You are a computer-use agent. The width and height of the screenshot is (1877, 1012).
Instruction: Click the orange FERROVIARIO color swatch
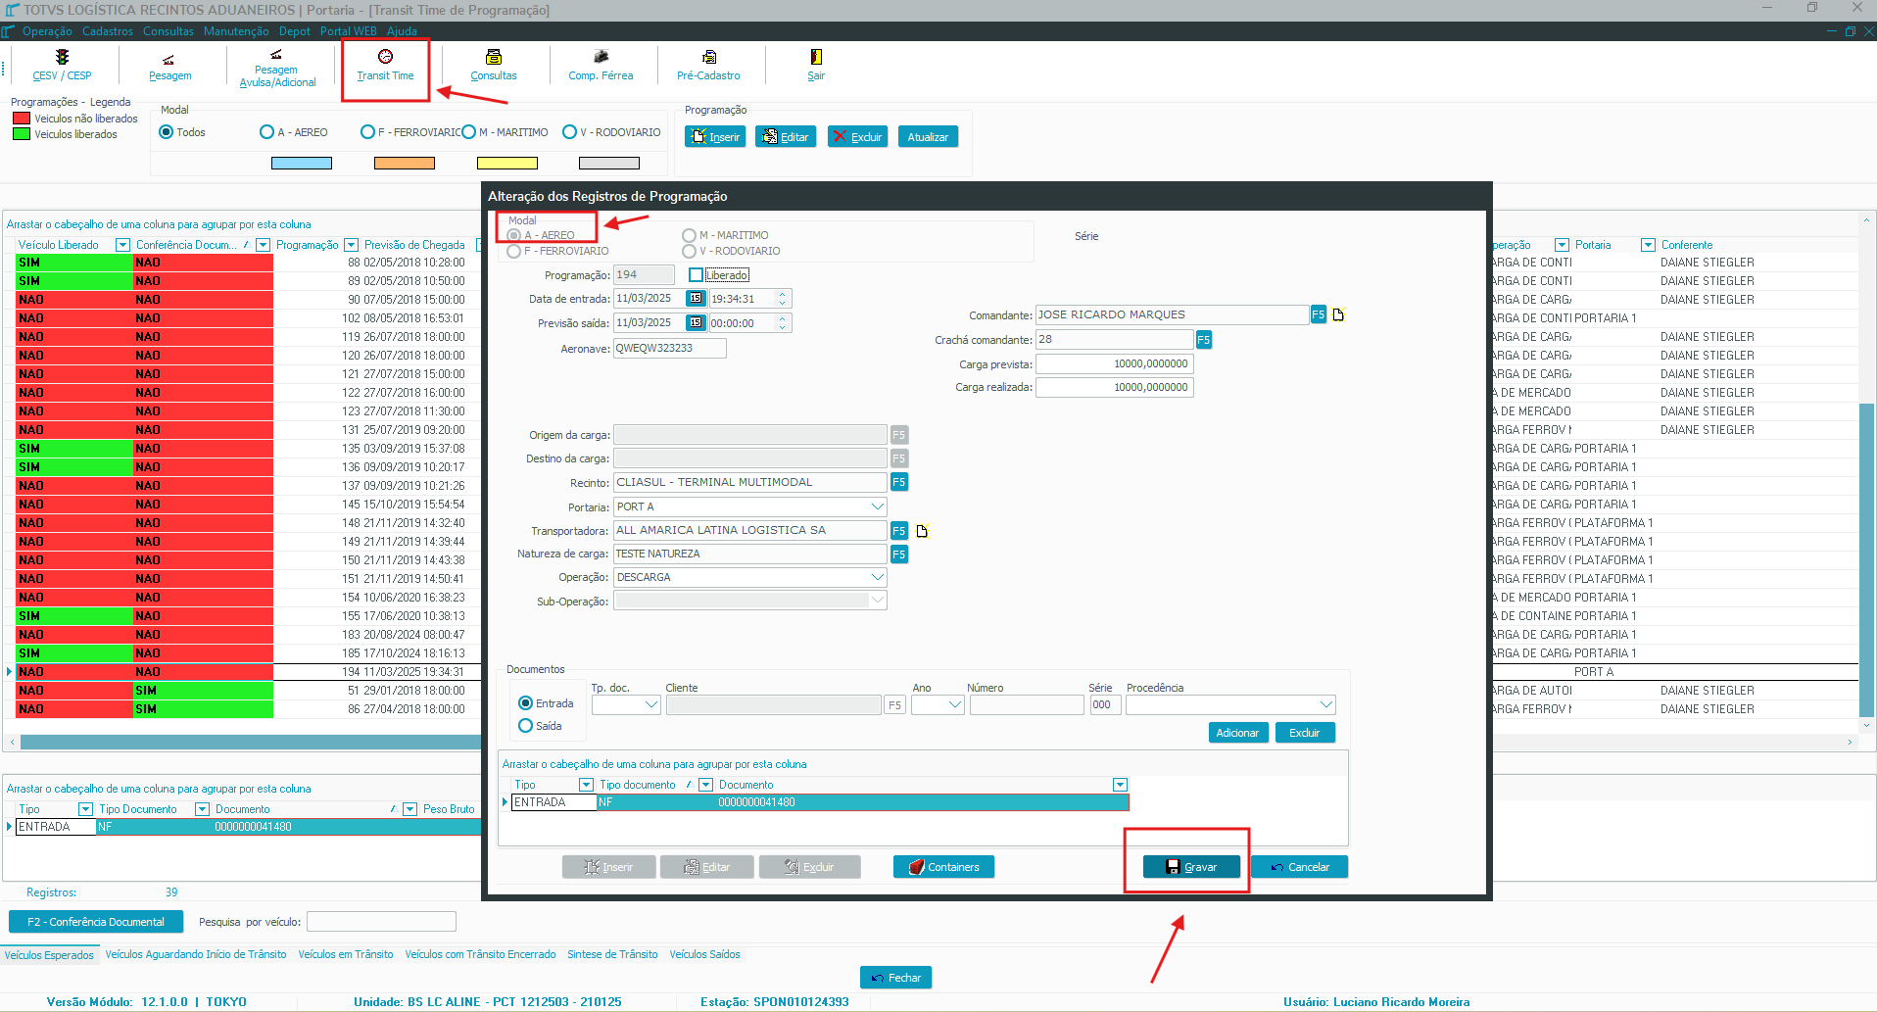tap(405, 164)
